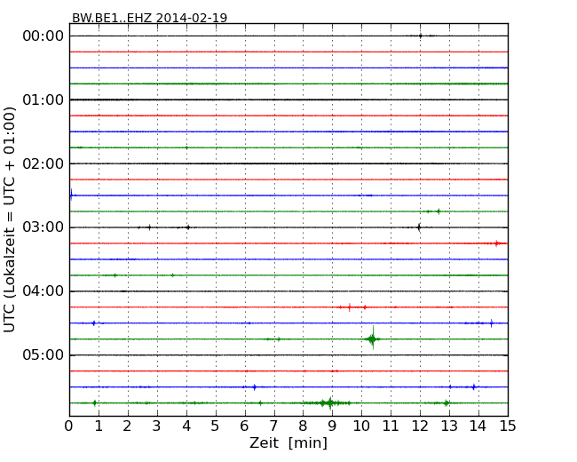Click the green burst near minute 9 on bottom trace

click(330, 403)
